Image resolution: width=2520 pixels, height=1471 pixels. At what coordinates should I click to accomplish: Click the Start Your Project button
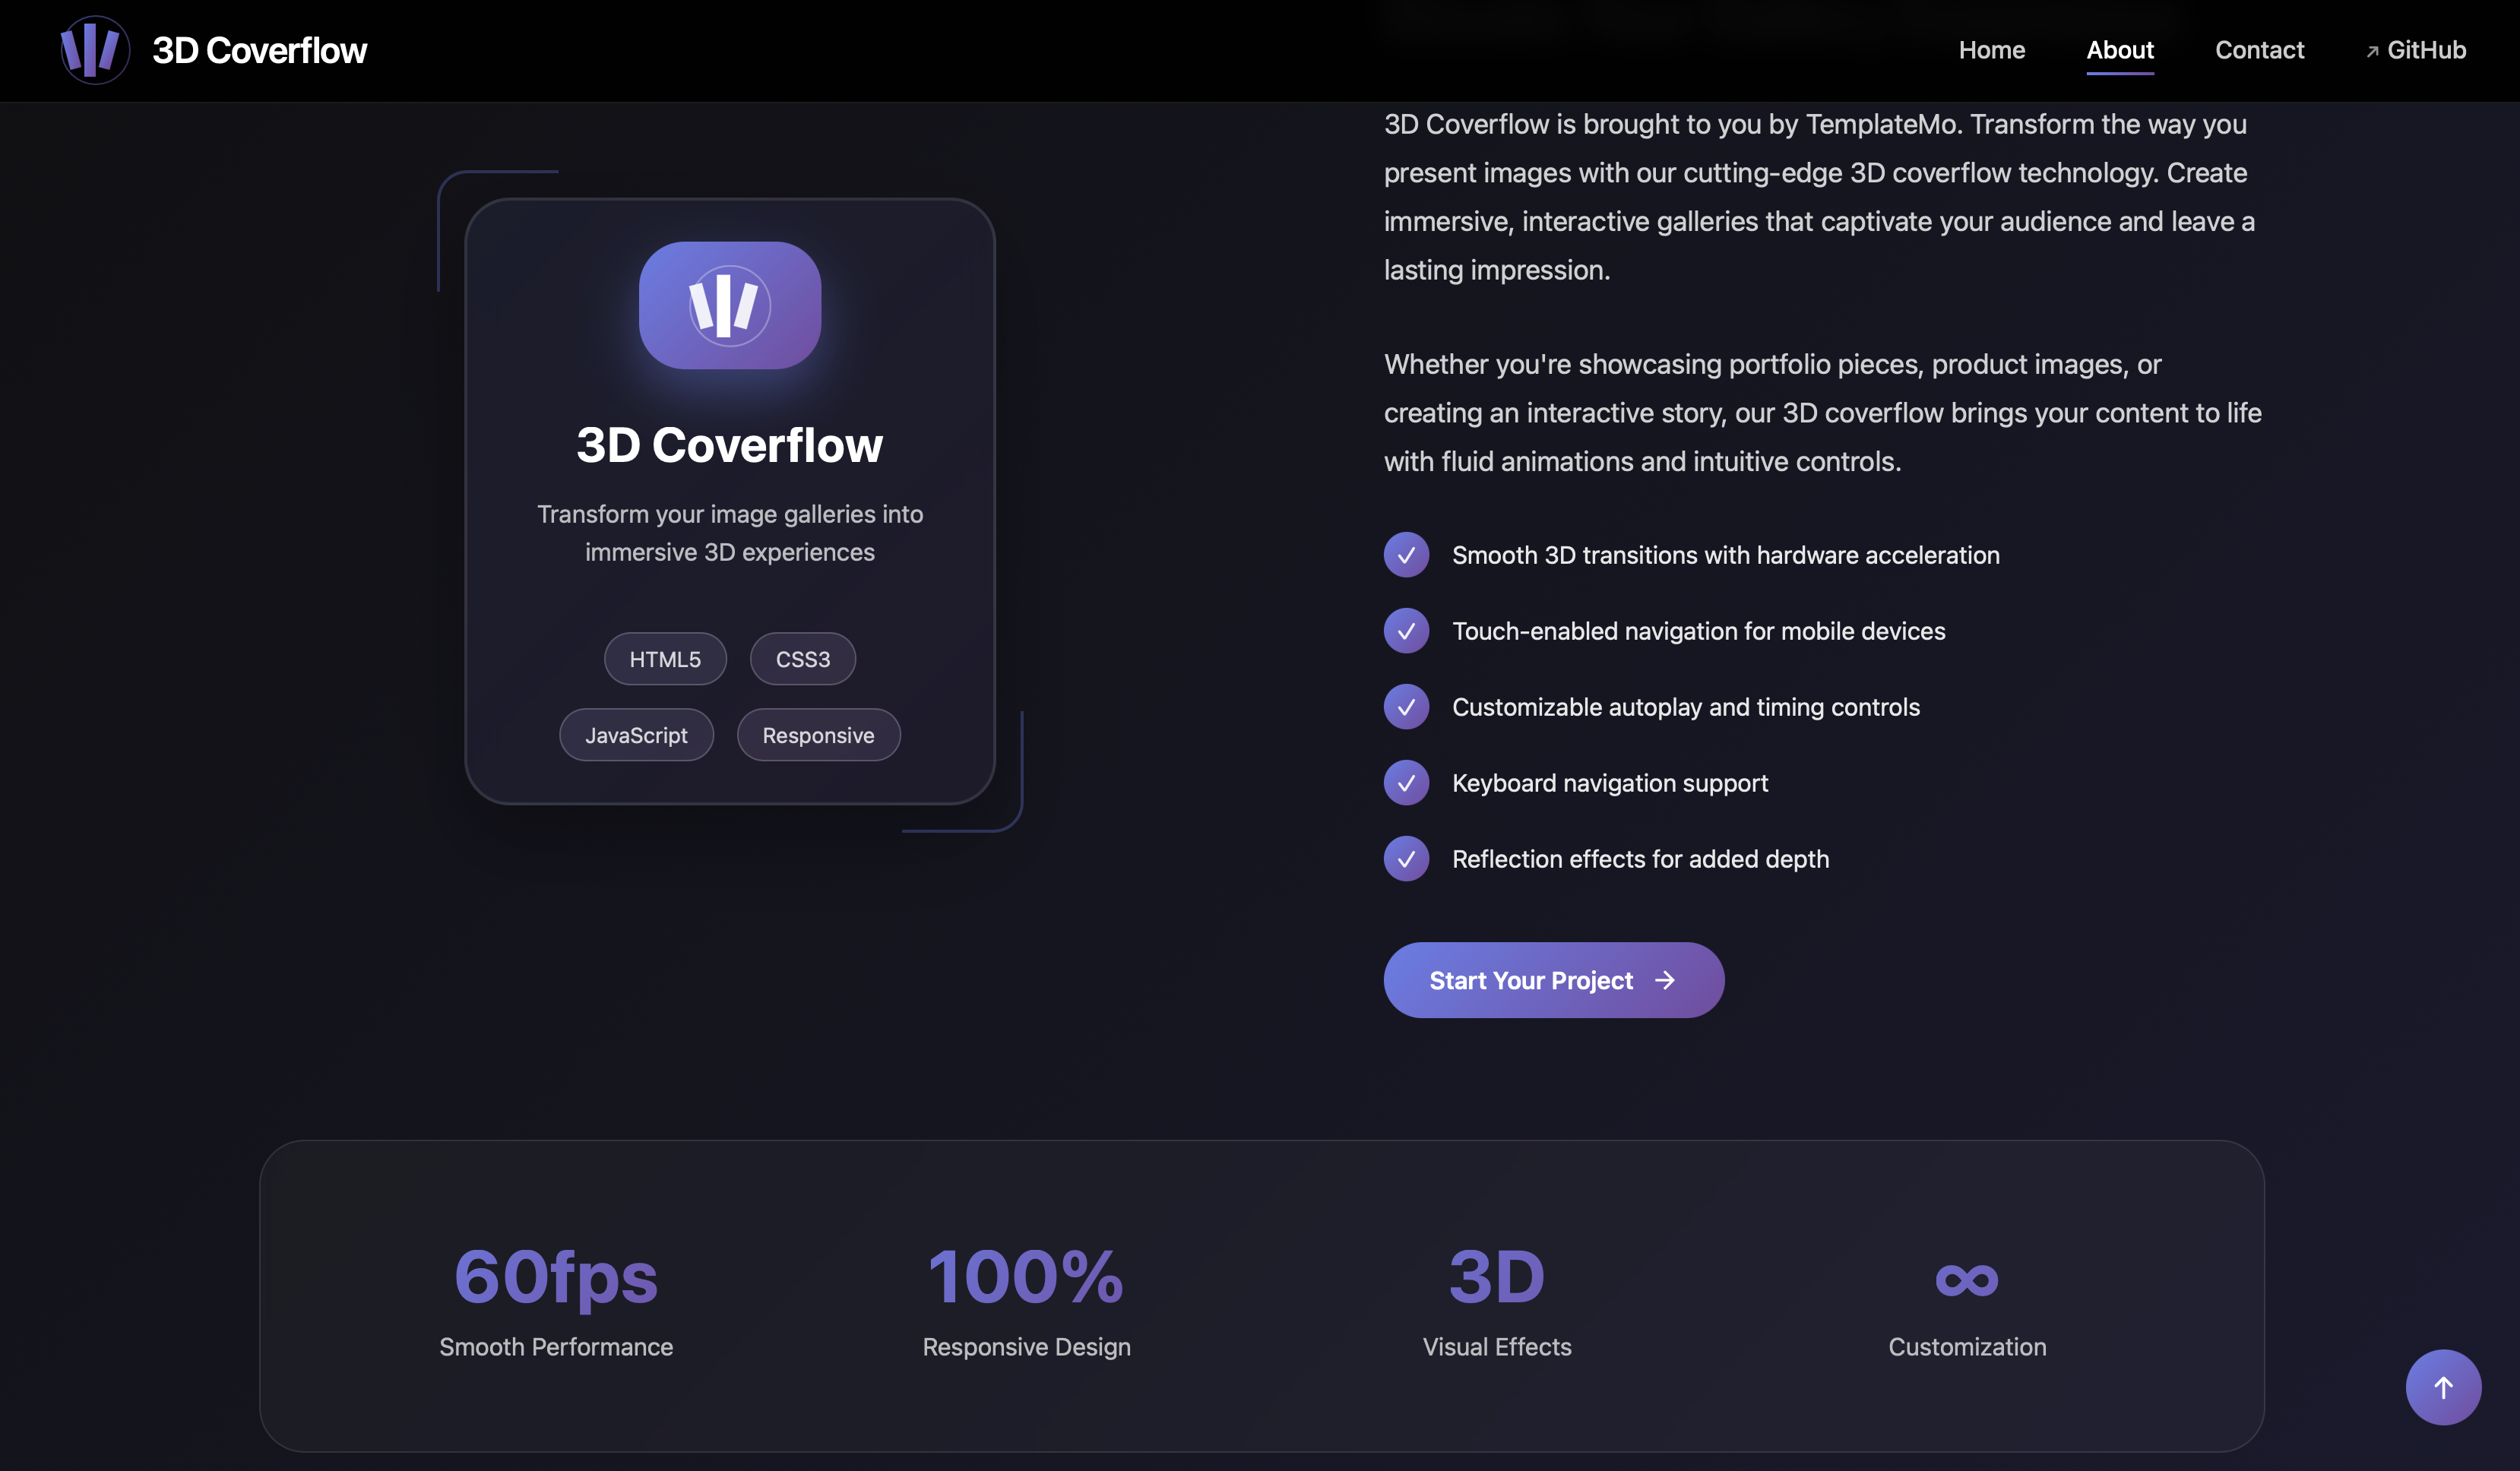(x=1554, y=980)
